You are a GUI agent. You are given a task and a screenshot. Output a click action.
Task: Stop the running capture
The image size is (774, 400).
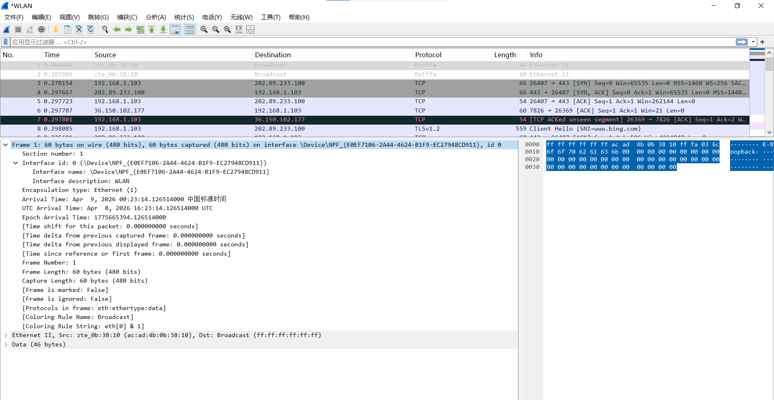pyautogui.click(x=18, y=29)
